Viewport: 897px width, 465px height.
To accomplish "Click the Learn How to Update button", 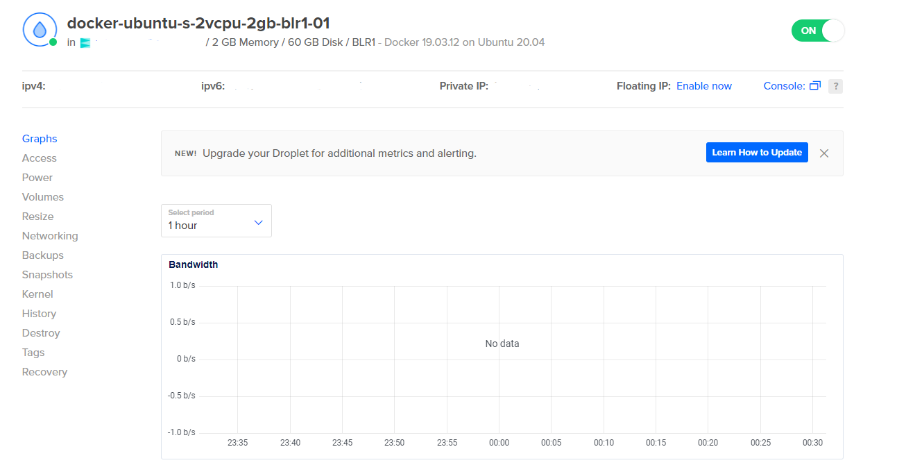I will coord(756,153).
